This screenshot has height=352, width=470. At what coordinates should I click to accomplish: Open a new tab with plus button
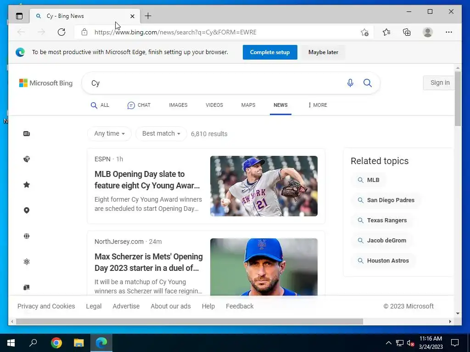(x=148, y=16)
